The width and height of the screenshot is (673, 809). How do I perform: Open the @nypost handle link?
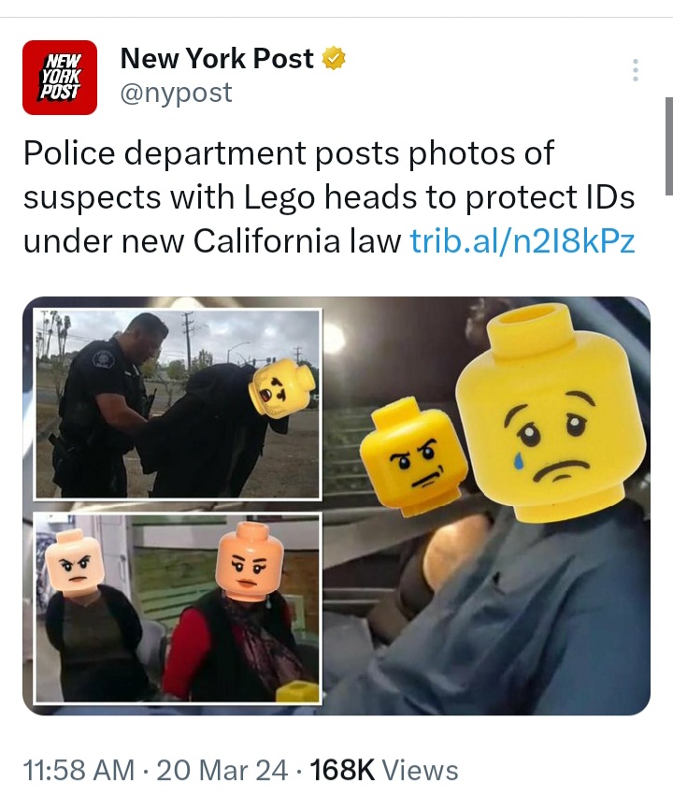coord(177,93)
